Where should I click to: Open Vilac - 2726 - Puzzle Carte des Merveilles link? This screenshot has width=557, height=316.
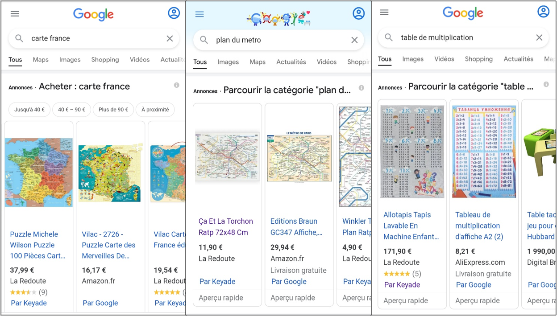click(x=108, y=245)
